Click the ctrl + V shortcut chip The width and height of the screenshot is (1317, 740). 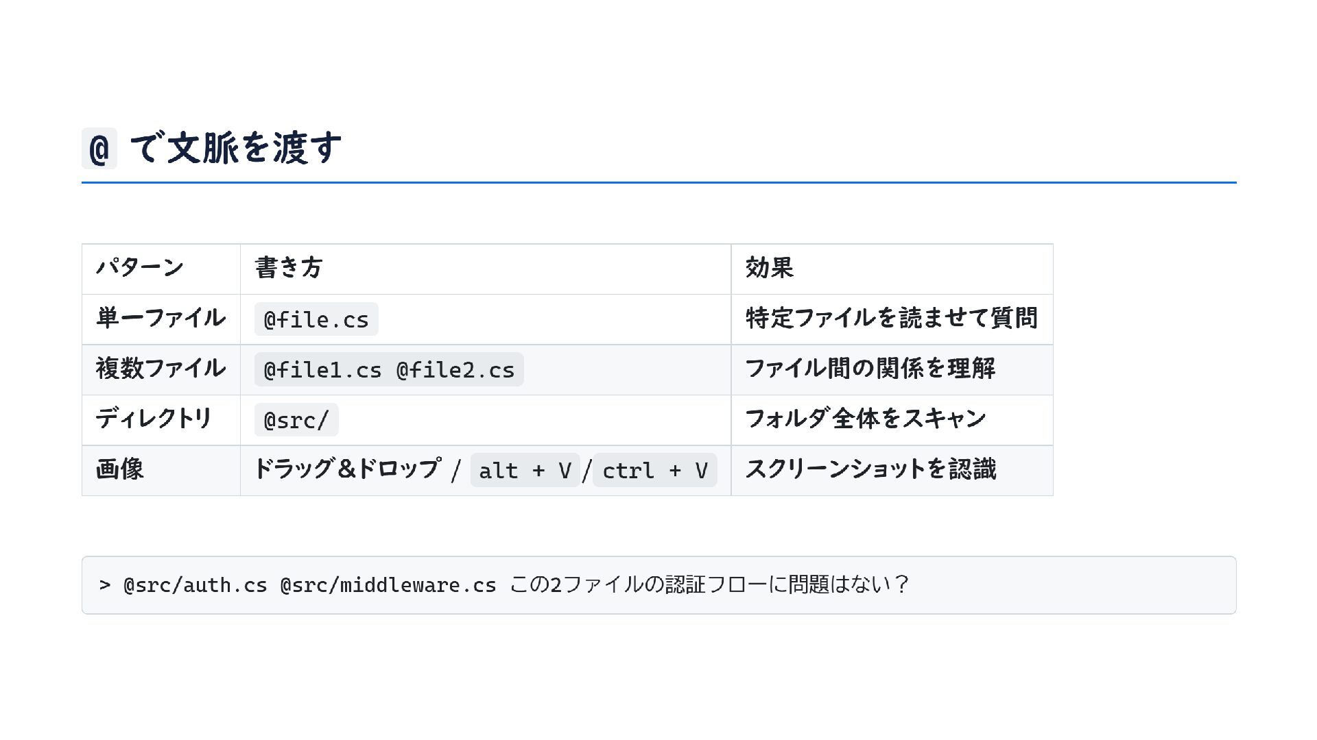tap(654, 471)
